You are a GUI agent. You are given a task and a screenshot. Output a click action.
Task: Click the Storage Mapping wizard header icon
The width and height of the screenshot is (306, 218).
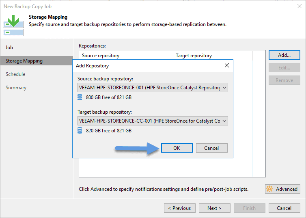[13, 25]
